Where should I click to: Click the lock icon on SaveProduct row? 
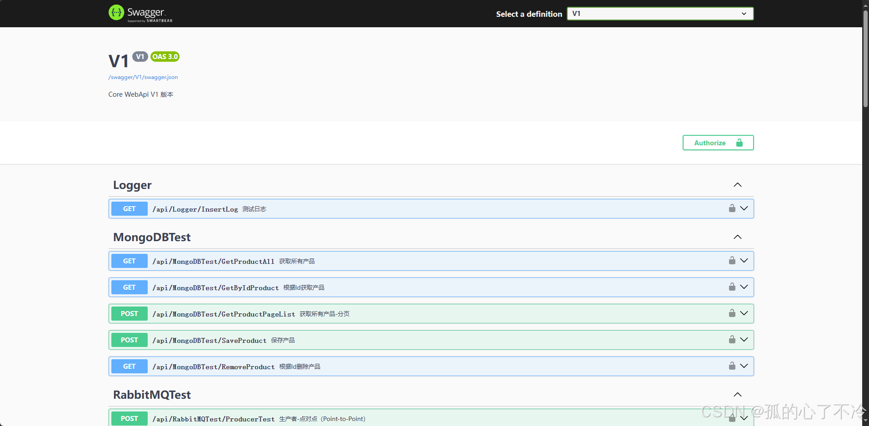732,339
